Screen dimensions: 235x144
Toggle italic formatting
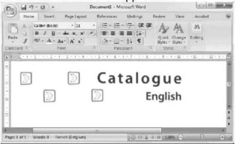45,33
